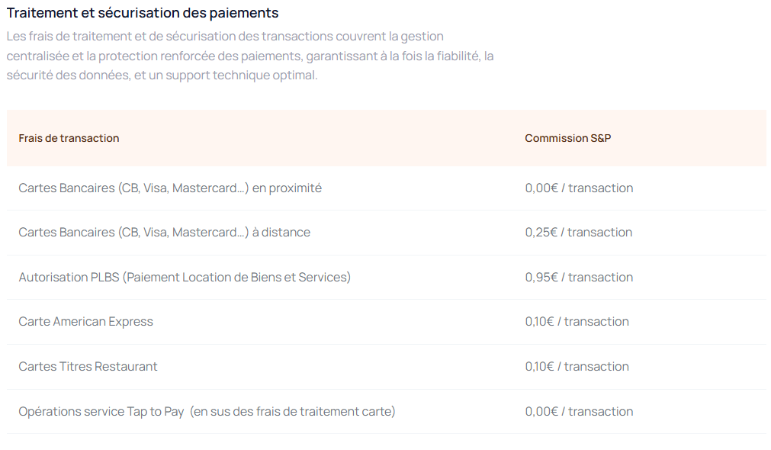Click the 'support technique optimal' text line
This screenshot has height=450, width=771.
(x=240, y=76)
